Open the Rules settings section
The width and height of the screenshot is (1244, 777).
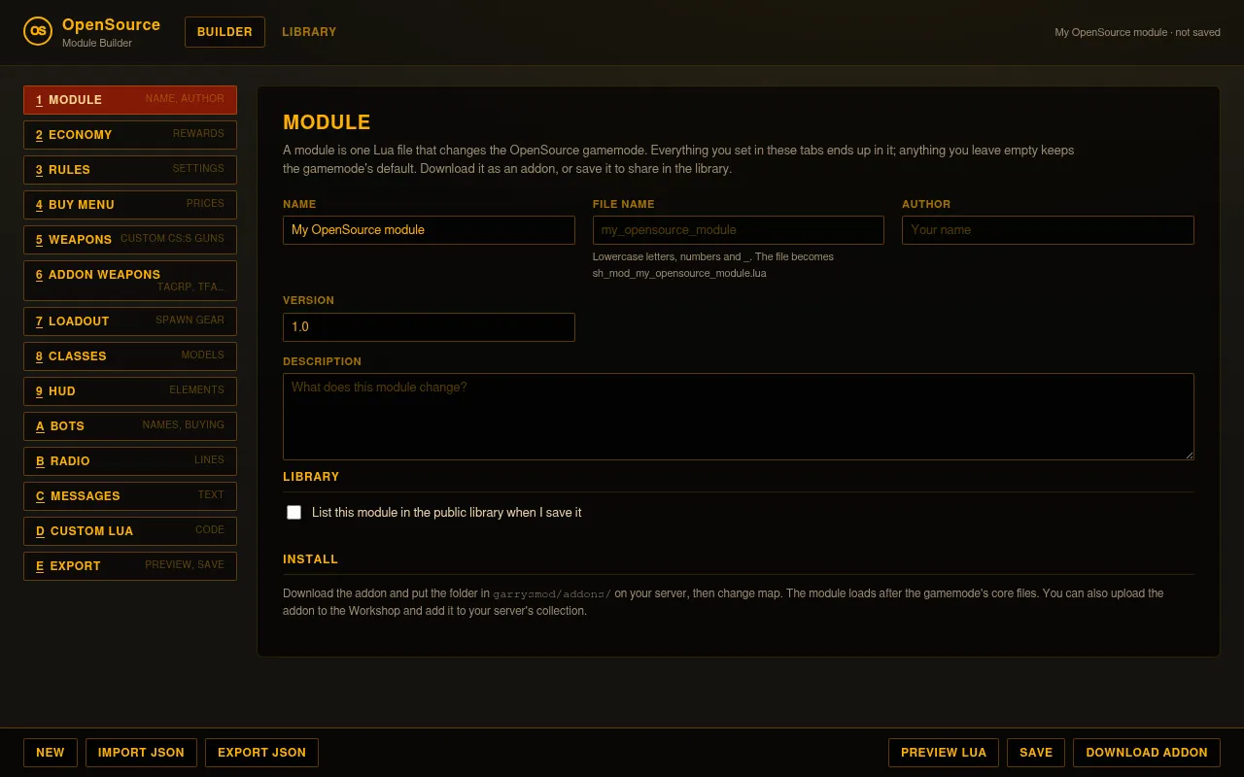[130, 170]
